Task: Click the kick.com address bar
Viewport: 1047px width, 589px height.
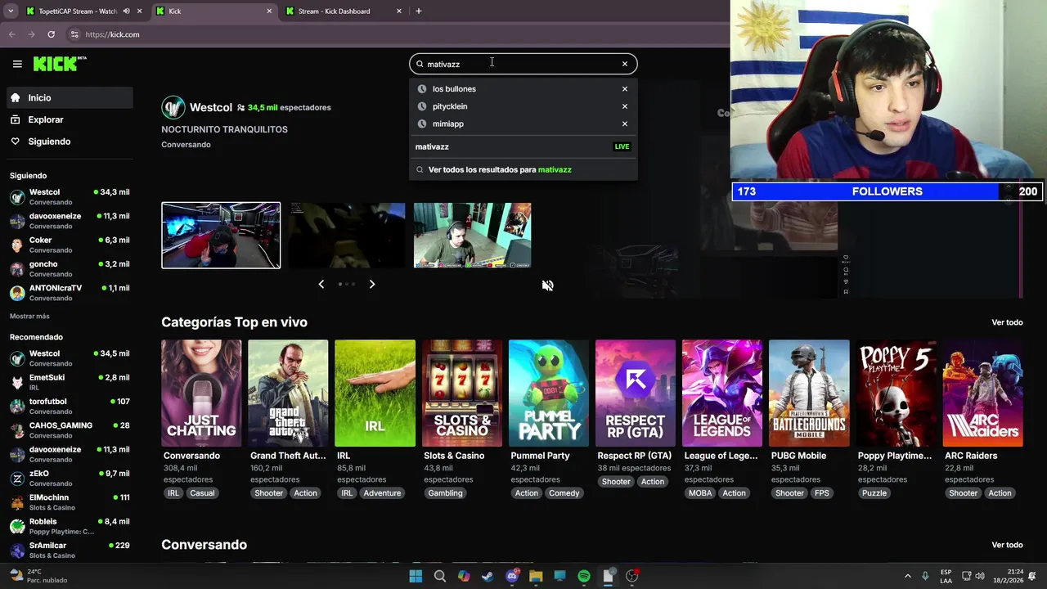Action: (393, 34)
